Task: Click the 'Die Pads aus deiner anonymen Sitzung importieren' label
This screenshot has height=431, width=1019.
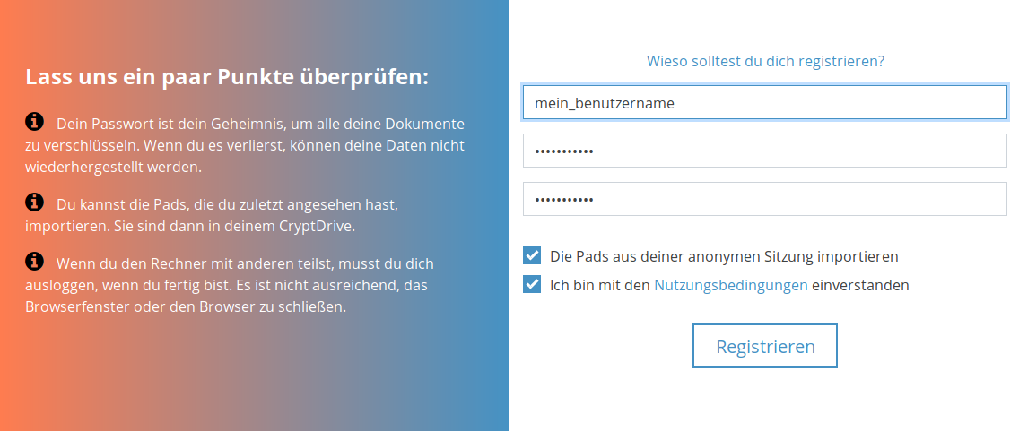Action: [724, 256]
